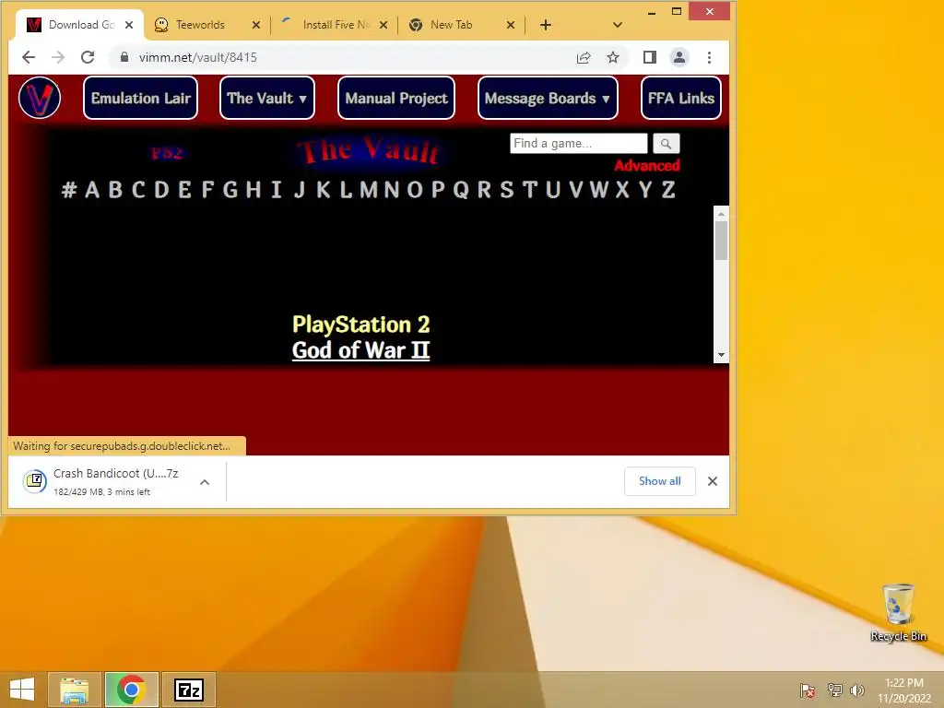Click the inner page scrollbar thumb
Viewport: 944px width, 708px height.
(721, 241)
